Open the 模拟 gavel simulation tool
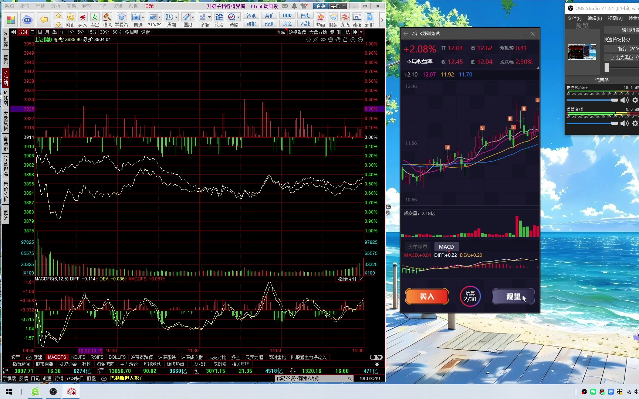 click(x=107, y=20)
